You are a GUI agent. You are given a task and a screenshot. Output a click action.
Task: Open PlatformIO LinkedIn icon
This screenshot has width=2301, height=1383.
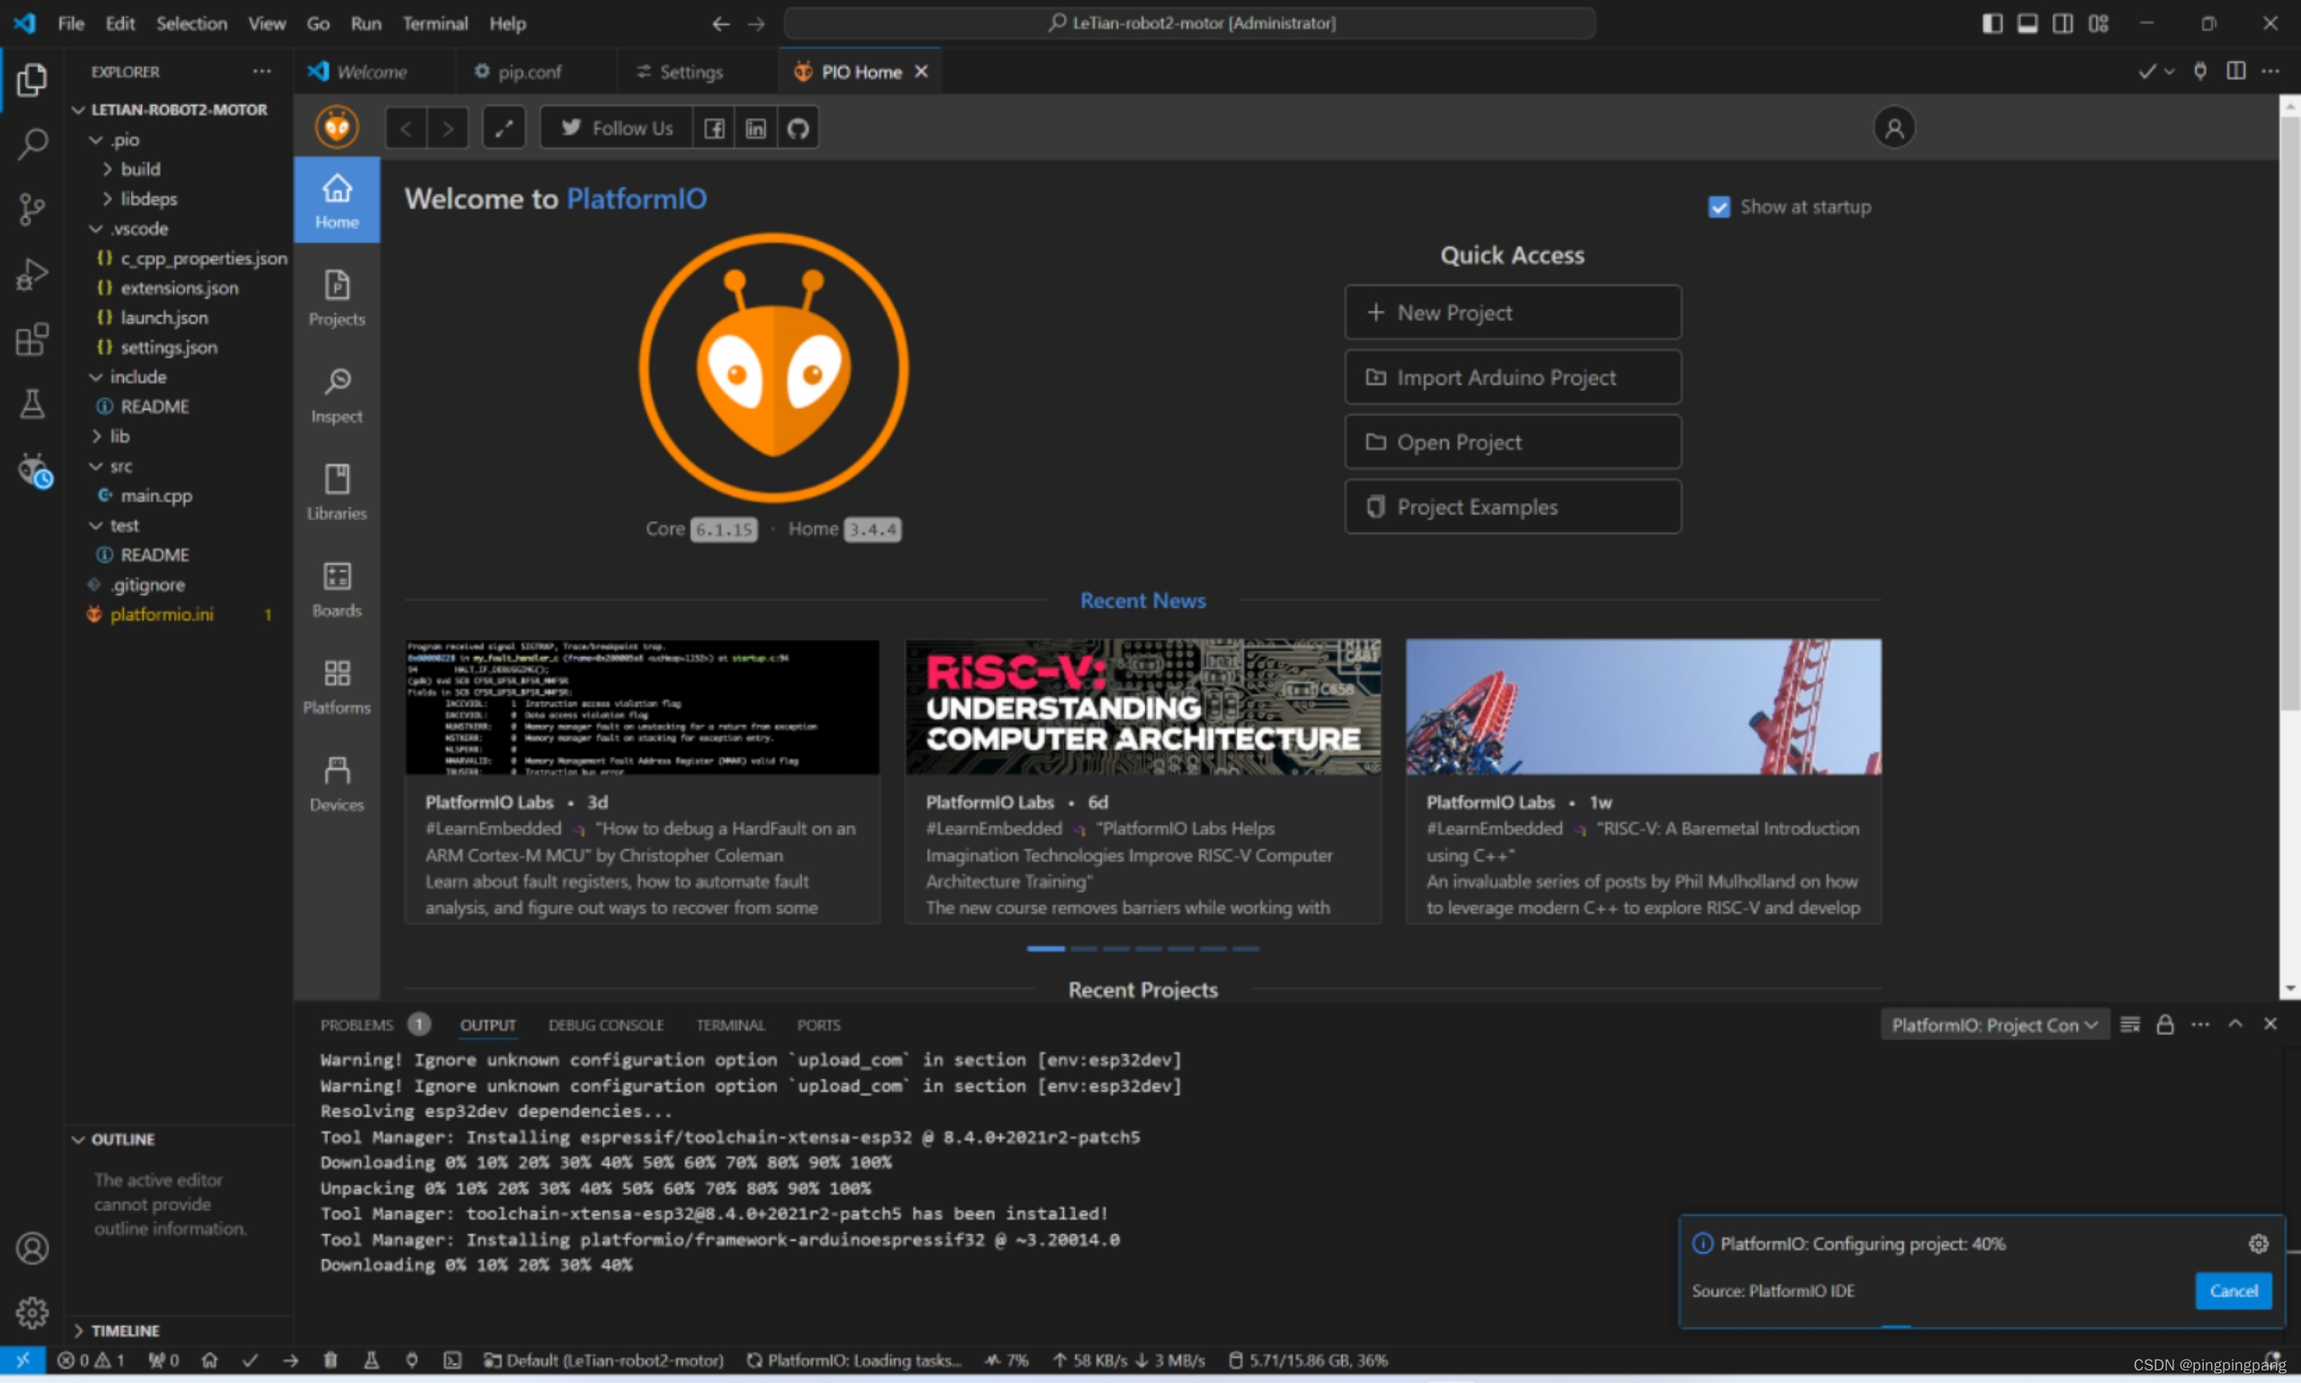756,129
